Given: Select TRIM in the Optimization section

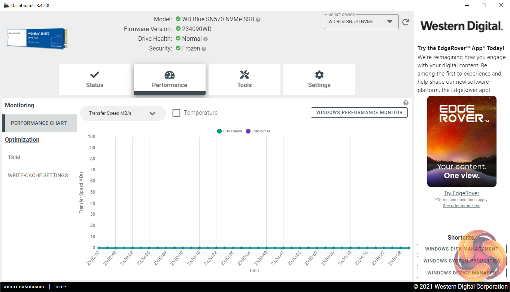Looking at the screenshot, I should tap(14, 157).
